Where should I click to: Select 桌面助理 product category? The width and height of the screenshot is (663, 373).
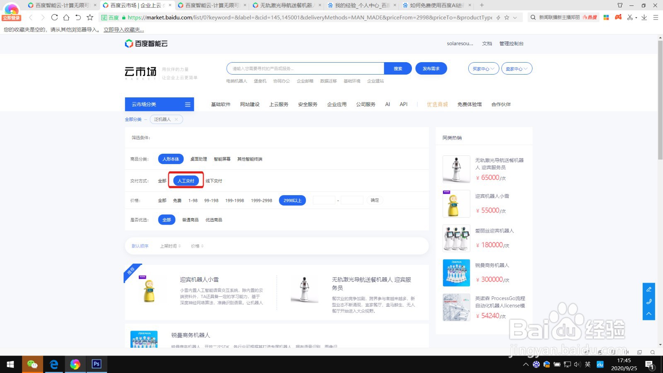198,159
